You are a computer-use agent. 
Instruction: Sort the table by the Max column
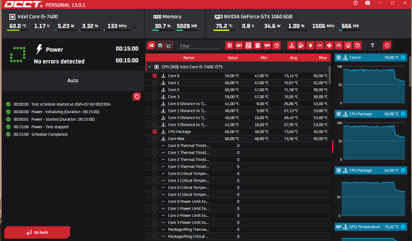point(323,58)
